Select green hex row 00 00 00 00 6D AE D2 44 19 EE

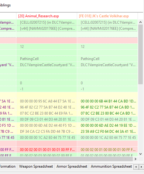click(107, 125)
